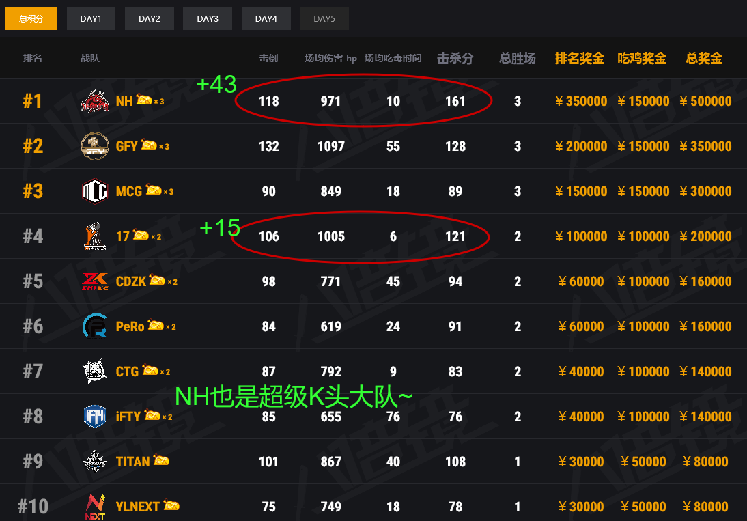
Task: Click the GFY team logo
Action: (x=95, y=145)
